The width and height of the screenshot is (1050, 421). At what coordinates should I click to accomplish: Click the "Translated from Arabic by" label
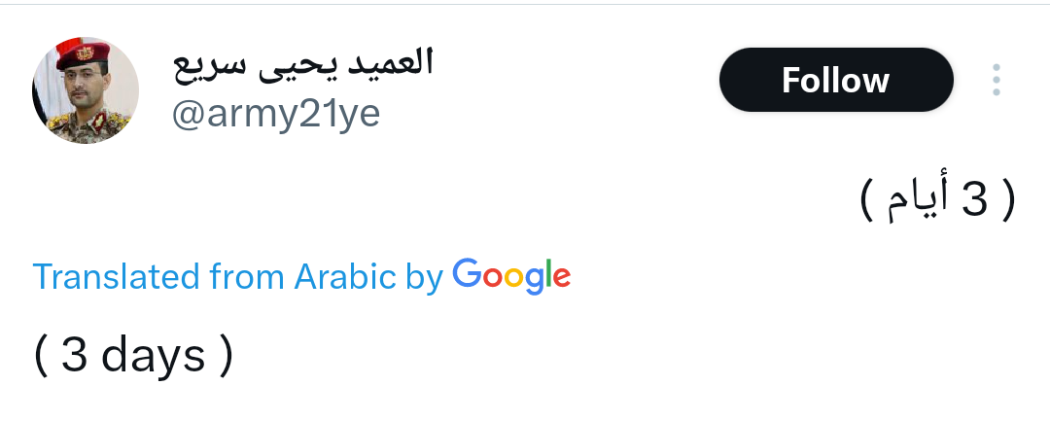coord(238,277)
